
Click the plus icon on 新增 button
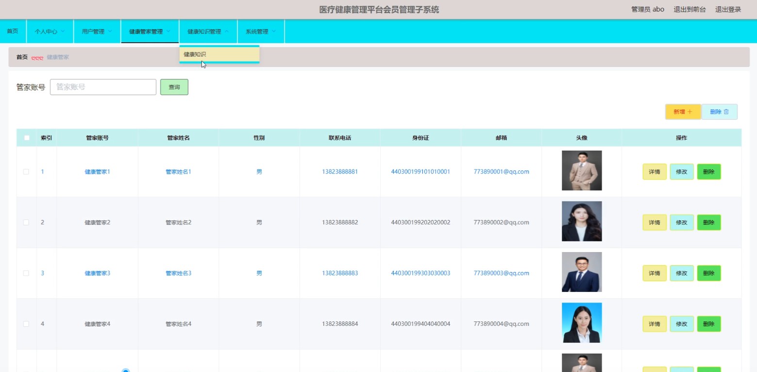click(x=690, y=112)
